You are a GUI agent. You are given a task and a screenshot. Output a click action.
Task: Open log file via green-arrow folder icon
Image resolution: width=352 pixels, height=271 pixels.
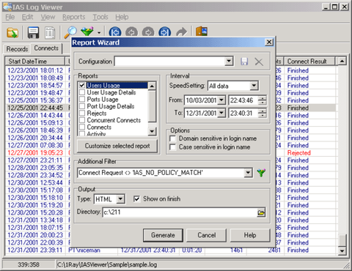pyautogui.click(x=12, y=32)
